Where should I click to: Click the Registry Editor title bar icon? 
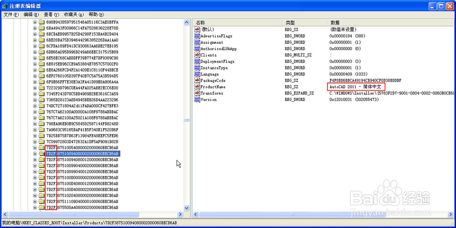coord(5,5)
